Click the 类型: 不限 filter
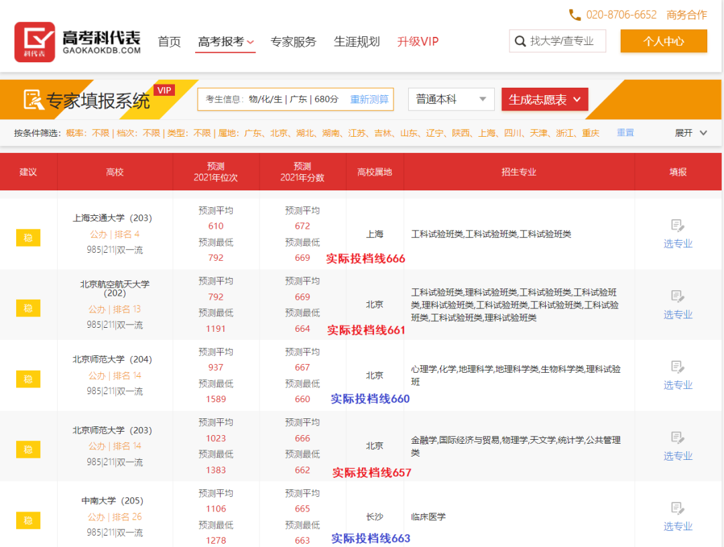This screenshot has height=547, width=724. point(189,133)
